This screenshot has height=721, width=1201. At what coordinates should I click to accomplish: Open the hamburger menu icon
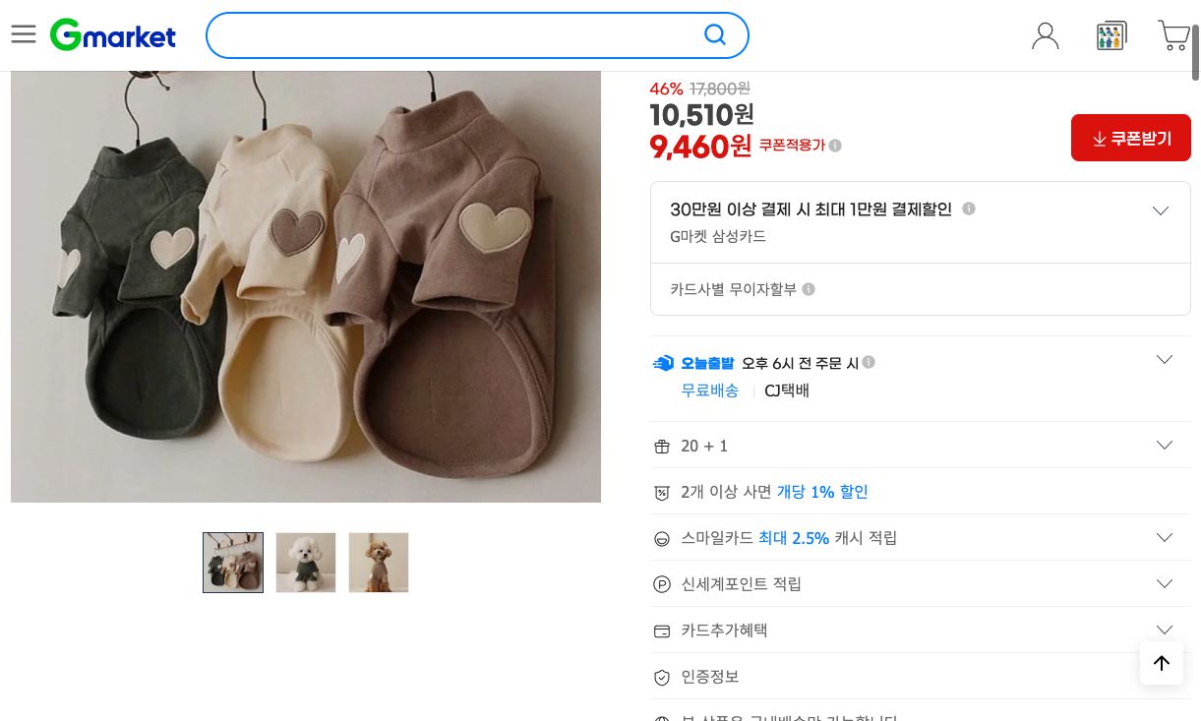click(x=24, y=34)
